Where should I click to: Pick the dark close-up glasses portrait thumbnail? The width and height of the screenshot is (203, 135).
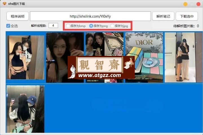pos(65,57)
